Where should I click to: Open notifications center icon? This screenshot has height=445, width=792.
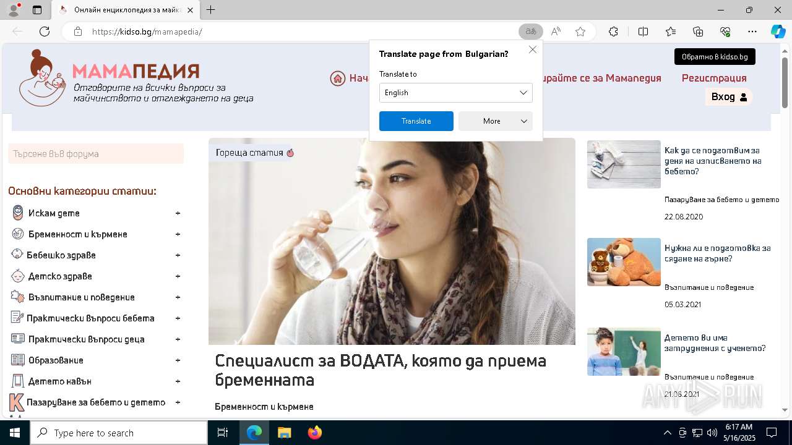pos(772,433)
